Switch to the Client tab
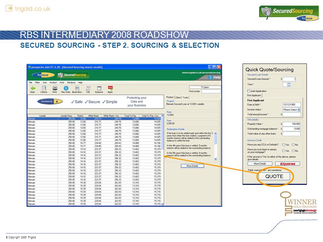The image size is (323, 242). pos(178,97)
